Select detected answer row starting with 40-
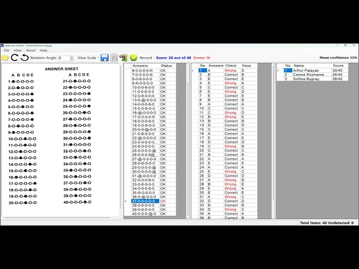359x269 pixels. [145, 214]
